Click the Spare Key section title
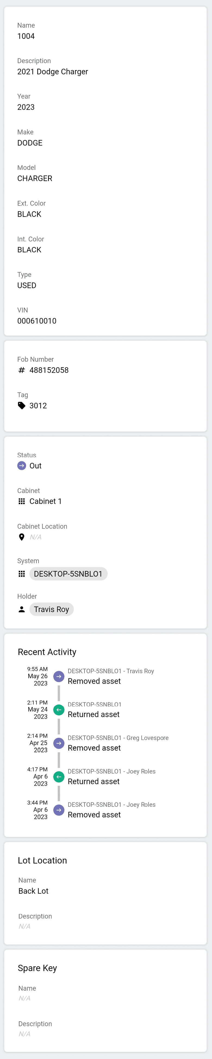 click(x=37, y=968)
